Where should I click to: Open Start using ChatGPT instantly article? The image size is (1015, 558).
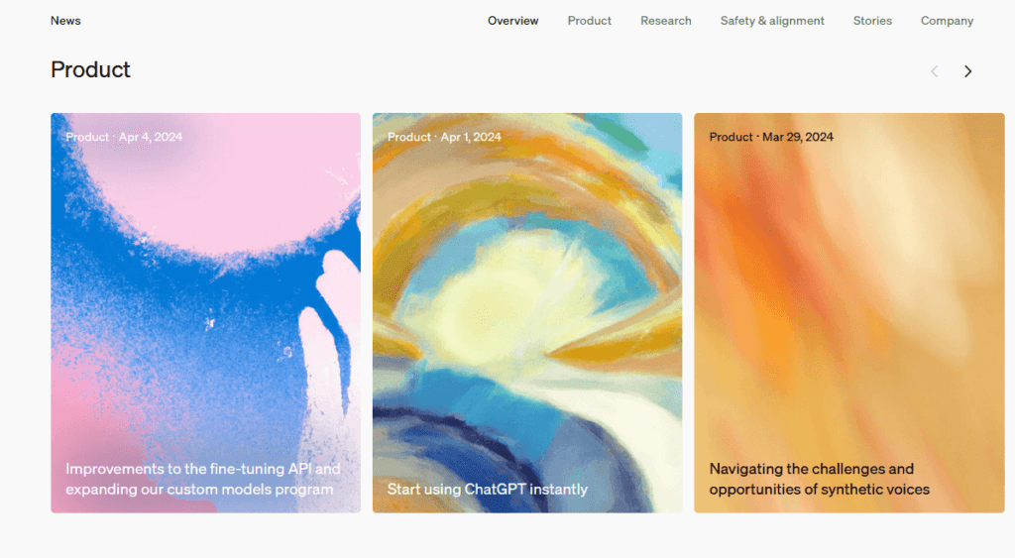click(x=487, y=489)
